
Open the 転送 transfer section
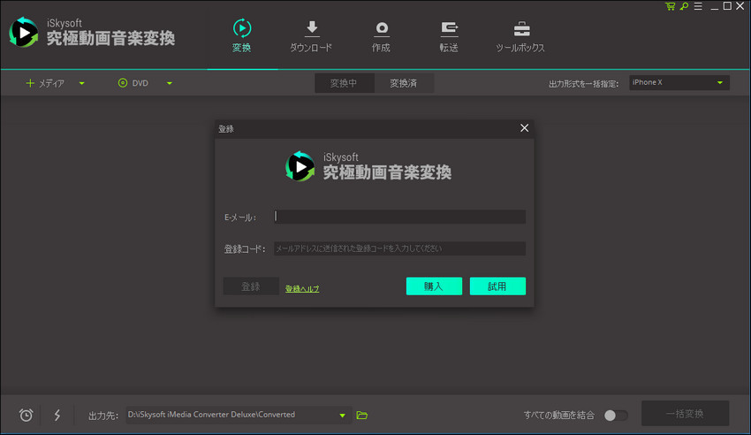click(x=449, y=37)
